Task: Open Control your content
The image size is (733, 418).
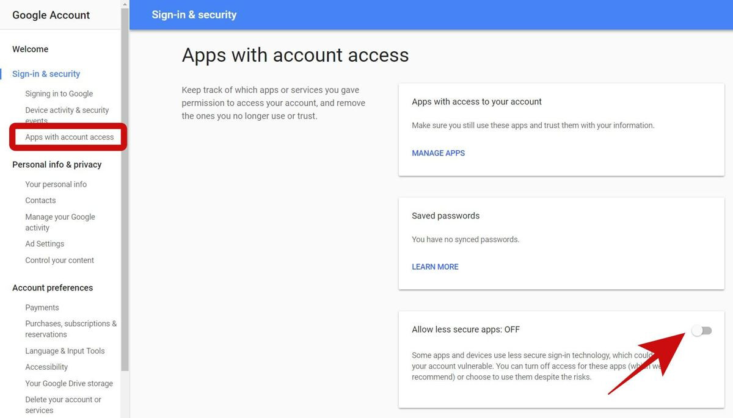Action: [x=59, y=261]
